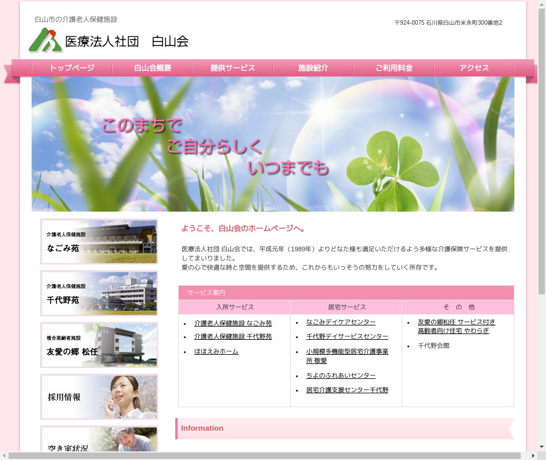546x460 pixels.
Task: Open the ご利用料金 menu item
Action: point(394,68)
